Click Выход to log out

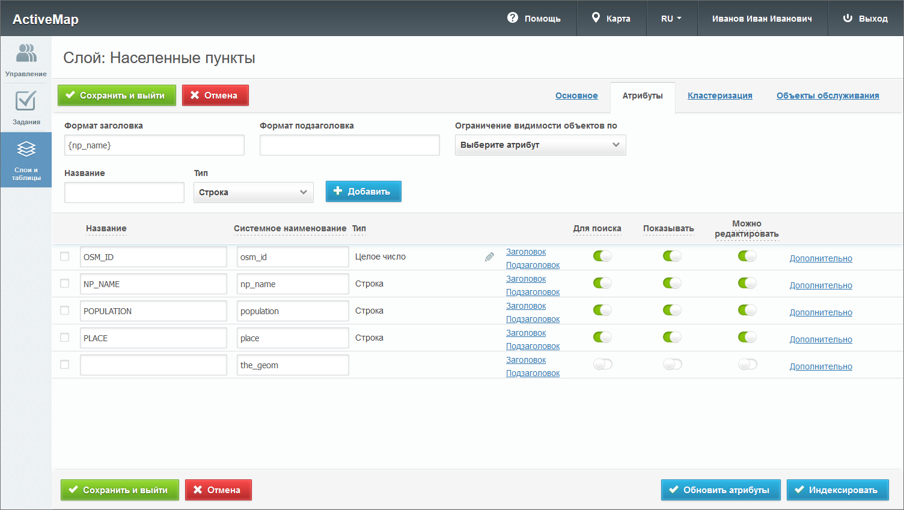865,19
